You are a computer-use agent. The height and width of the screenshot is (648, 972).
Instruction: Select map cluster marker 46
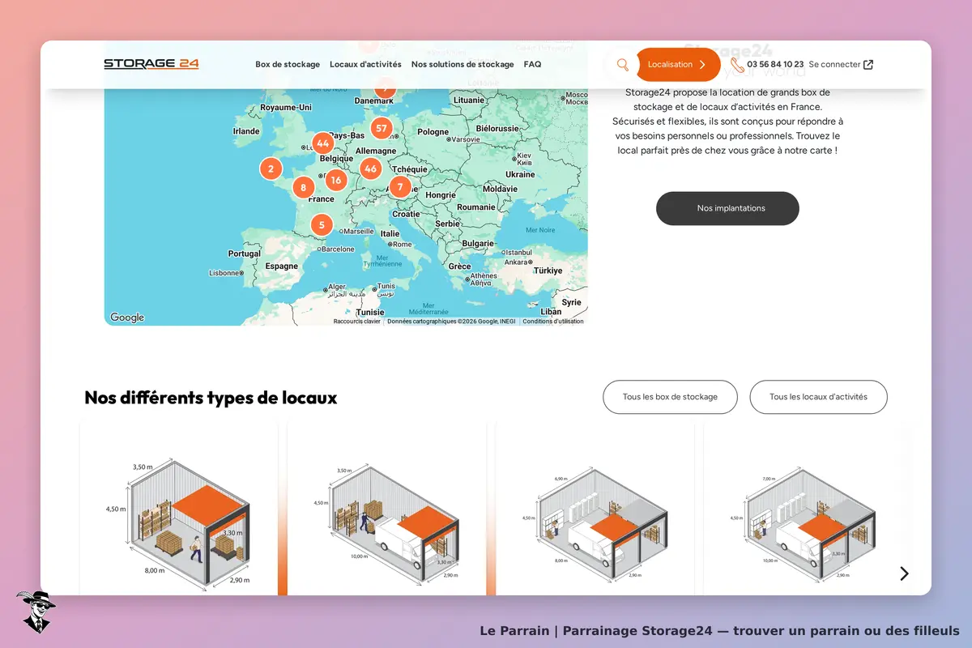[371, 168]
